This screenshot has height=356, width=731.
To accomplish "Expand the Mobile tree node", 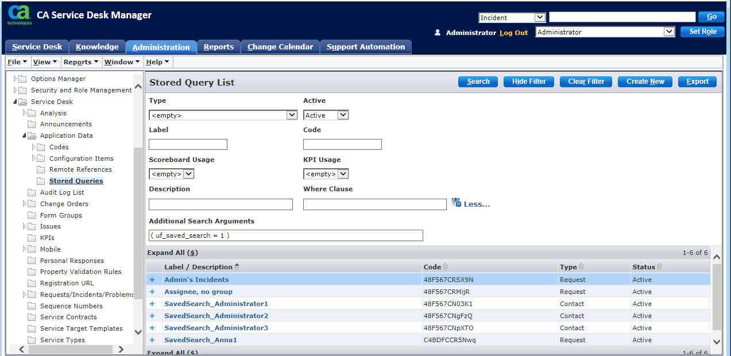I will click(x=25, y=249).
